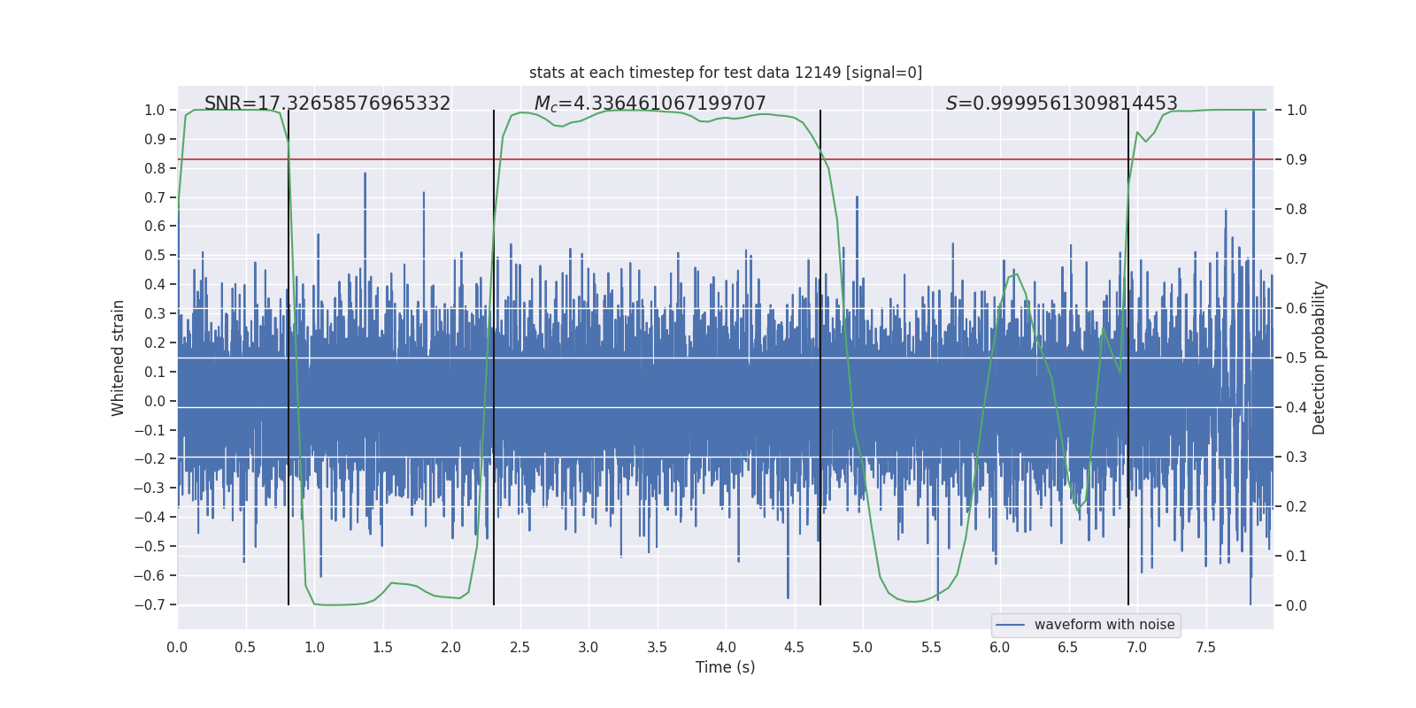Click the red horizontal threshold line
This screenshot has height=708, width=1416.
(x=726, y=159)
